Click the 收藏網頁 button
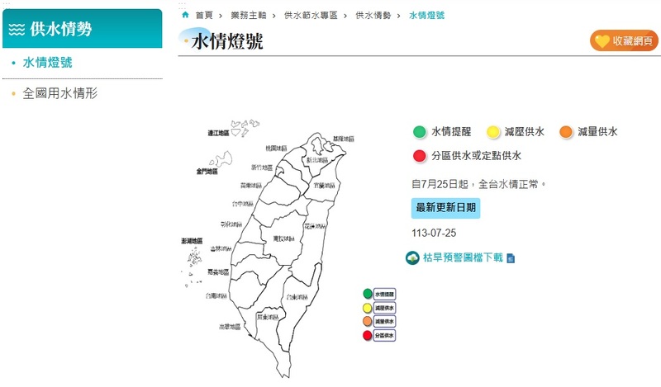Image resolution: width=661 pixels, height=387 pixels. pyautogui.click(x=624, y=41)
